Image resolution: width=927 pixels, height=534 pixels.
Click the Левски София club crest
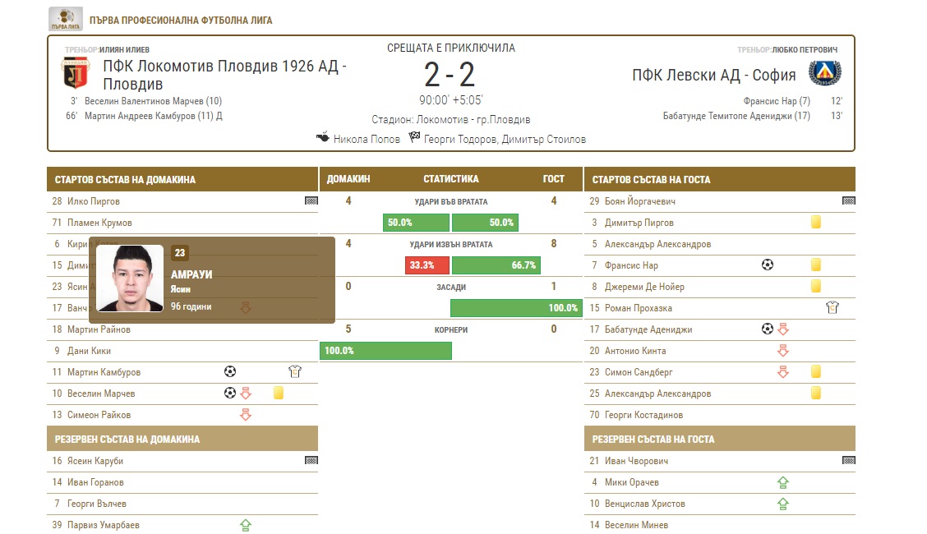pyautogui.click(x=824, y=73)
